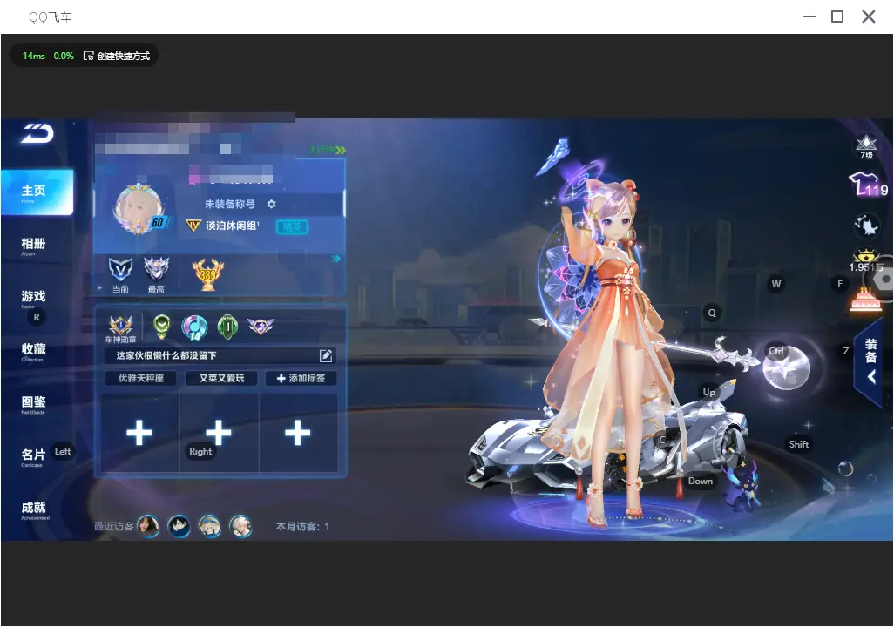The width and height of the screenshot is (894, 627).
Task: Click the 本月访客: 1 counter
Action: pos(302,527)
